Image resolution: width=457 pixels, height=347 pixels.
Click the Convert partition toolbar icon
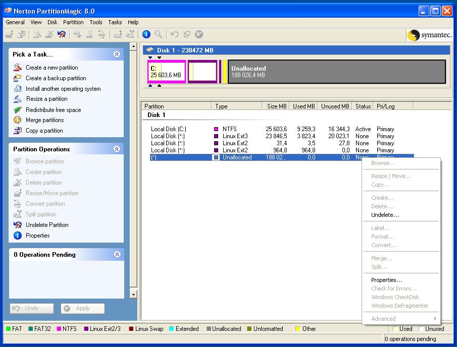point(101,34)
